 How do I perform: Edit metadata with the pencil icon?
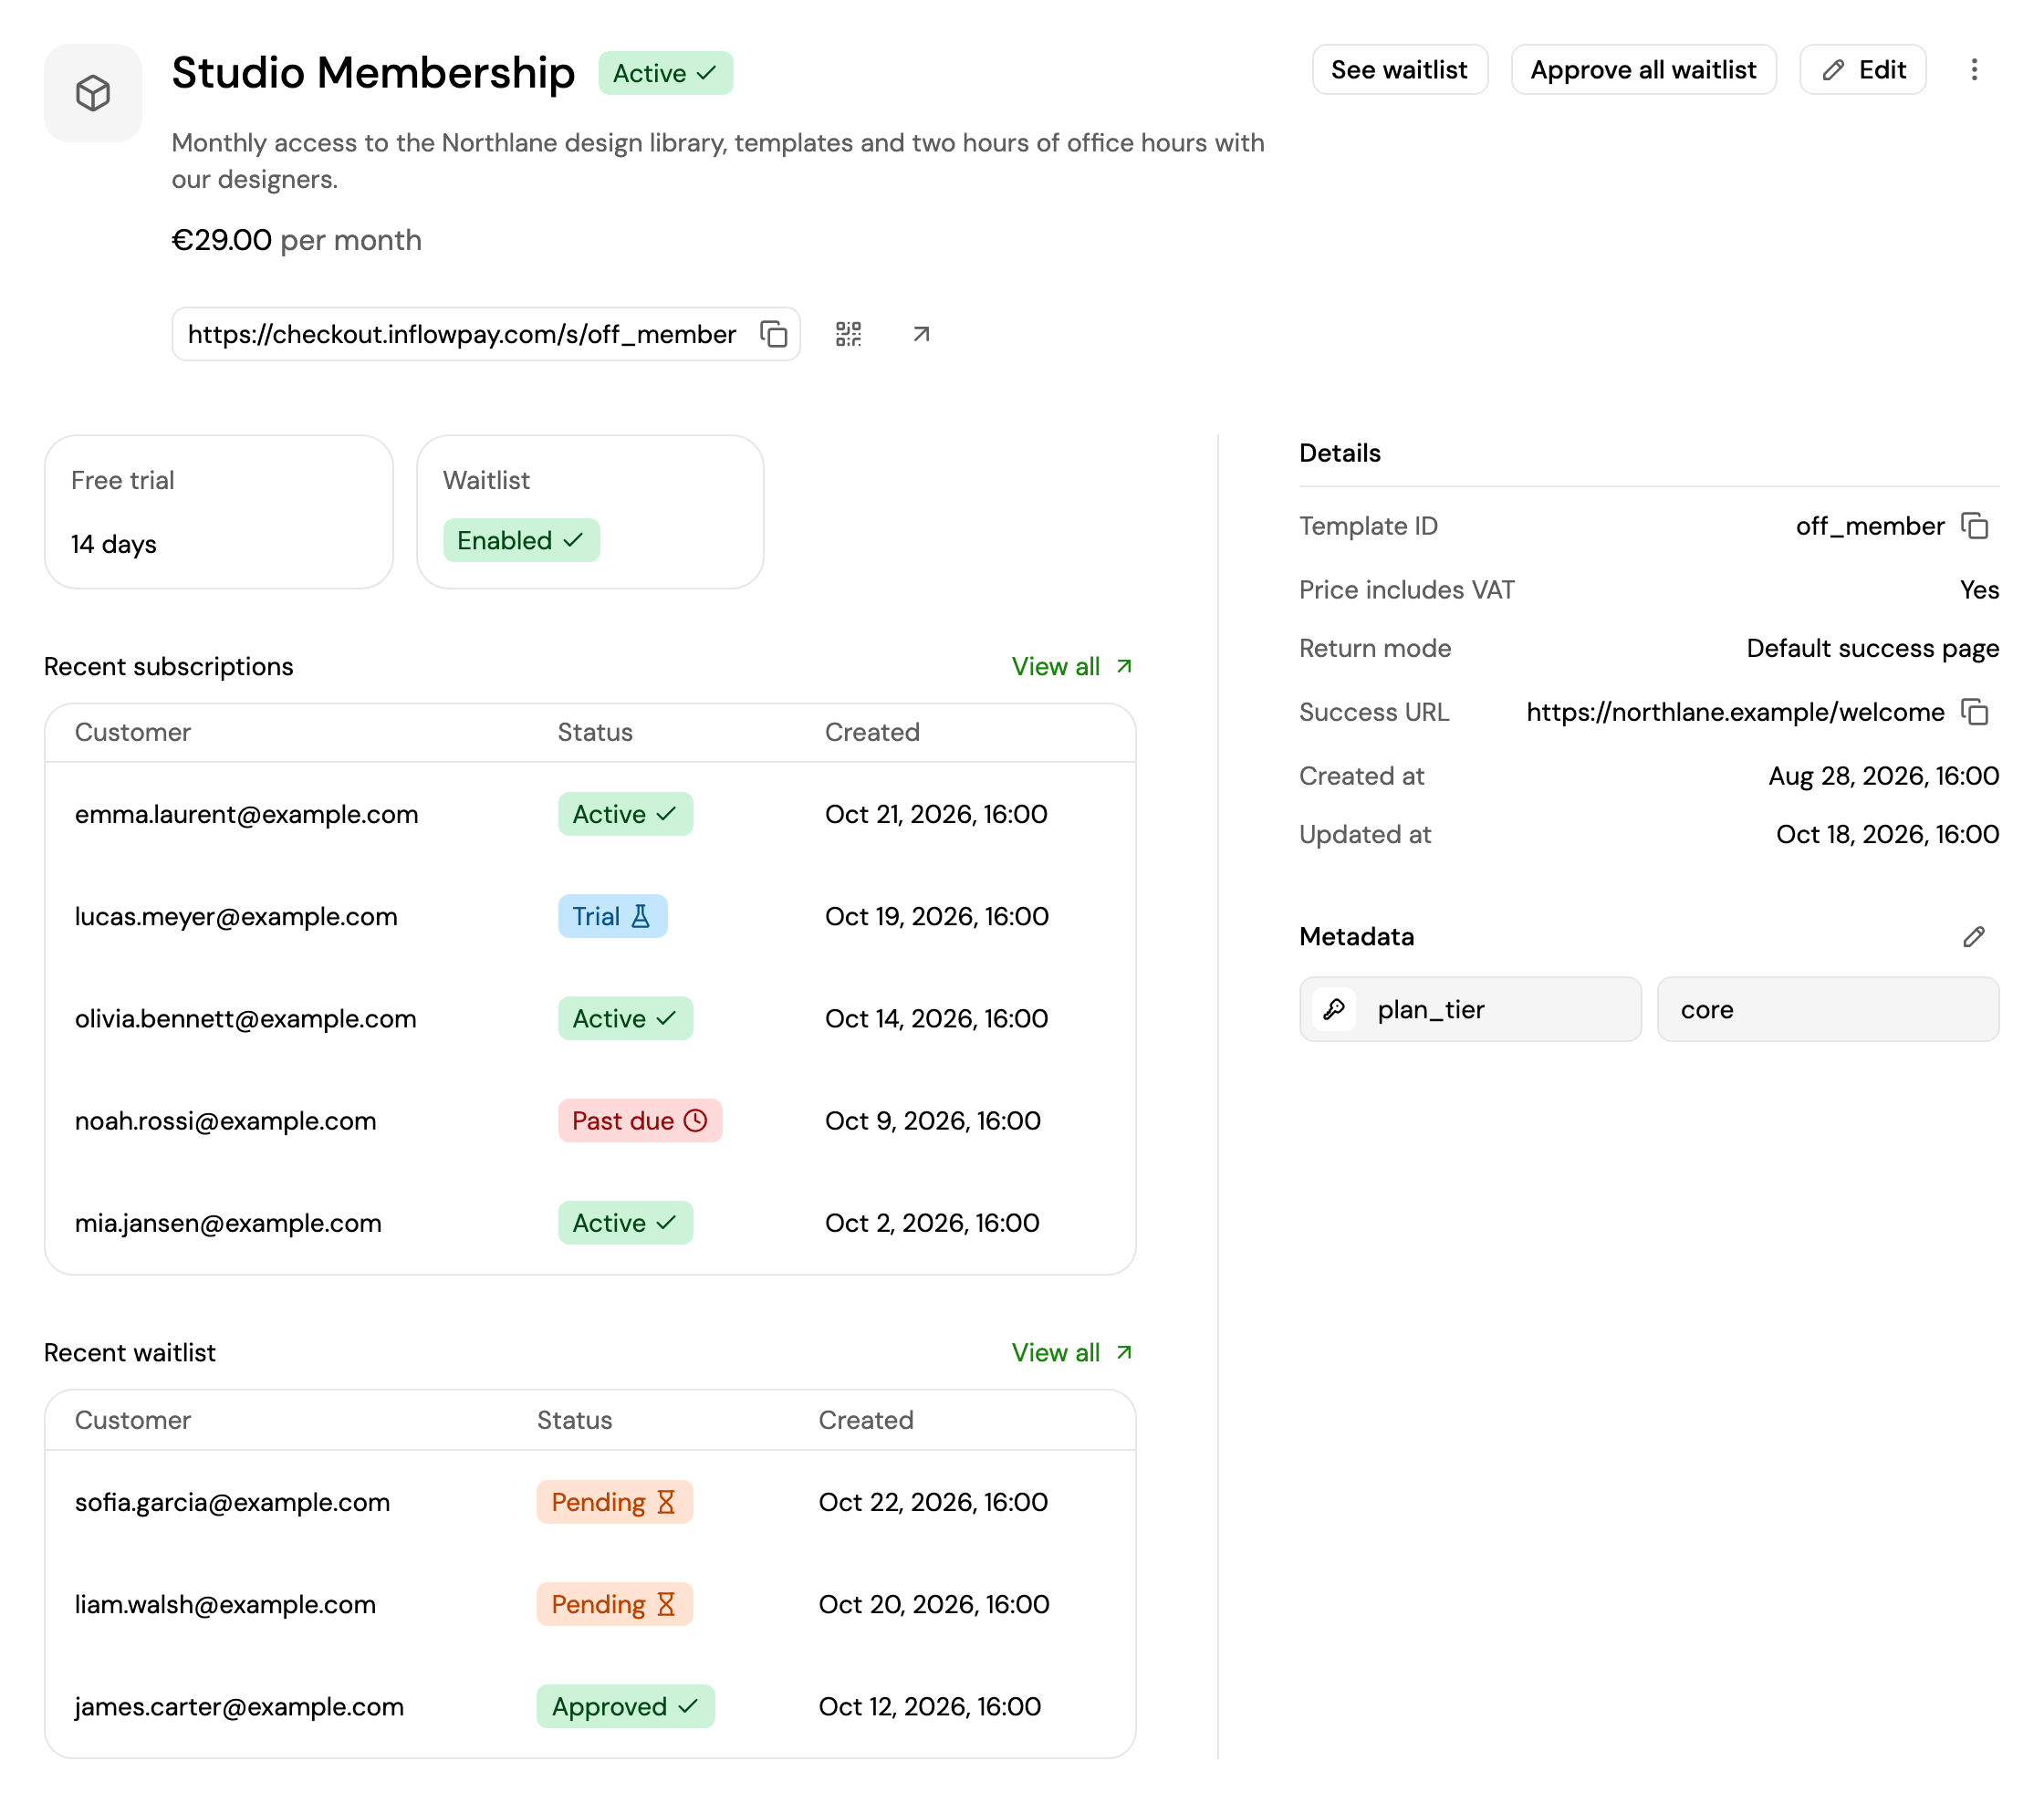[1973, 937]
